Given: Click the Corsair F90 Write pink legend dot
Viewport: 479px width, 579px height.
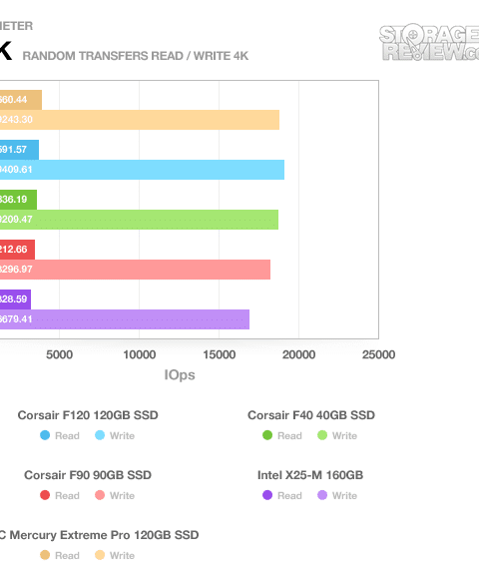Looking at the screenshot, I should [x=100, y=495].
